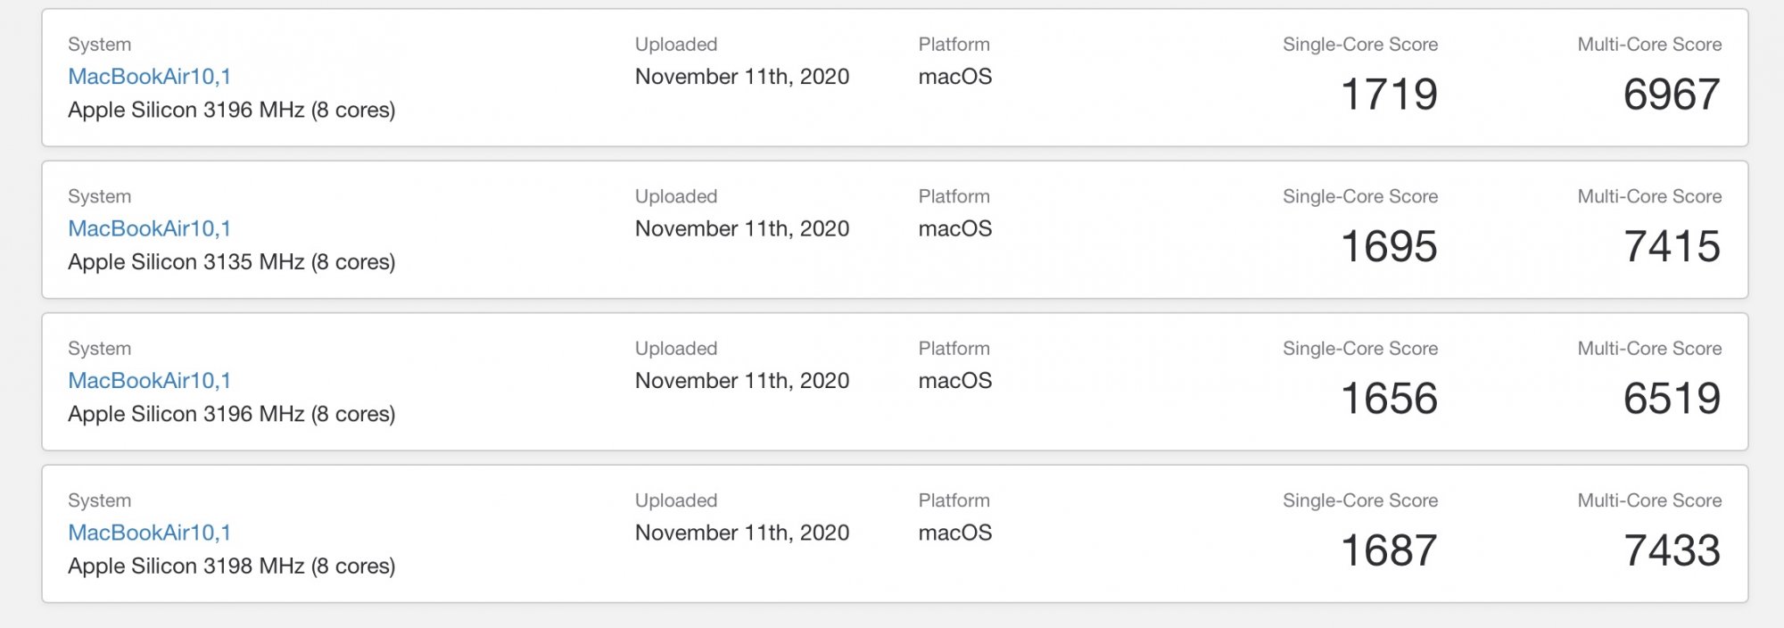The height and width of the screenshot is (628, 1784).
Task: Click upload date in the 1656 result
Action: (x=741, y=381)
